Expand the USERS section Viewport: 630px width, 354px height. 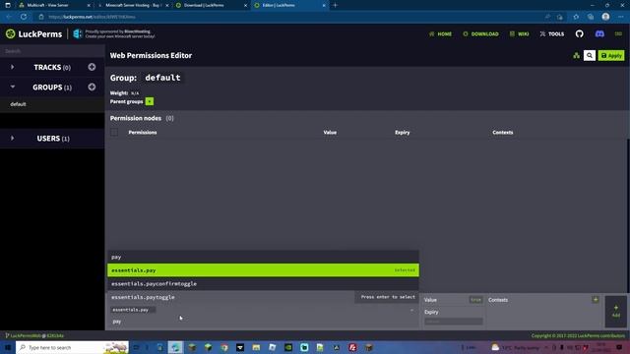coord(13,138)
